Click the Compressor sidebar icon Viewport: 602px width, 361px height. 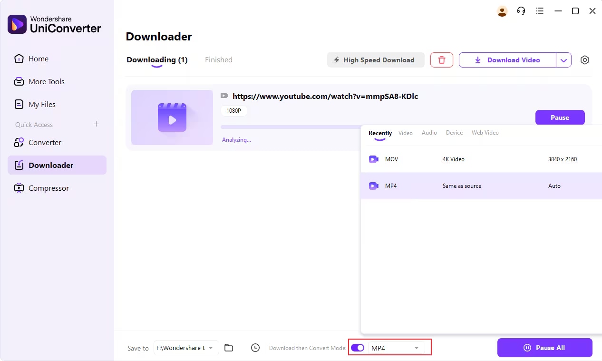coord(19,188)
